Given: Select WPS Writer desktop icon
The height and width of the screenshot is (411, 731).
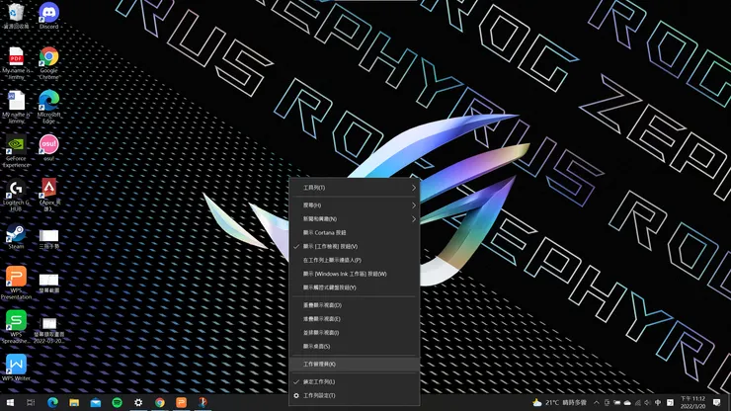Looking at the screenshot, I should coord(17,368).
